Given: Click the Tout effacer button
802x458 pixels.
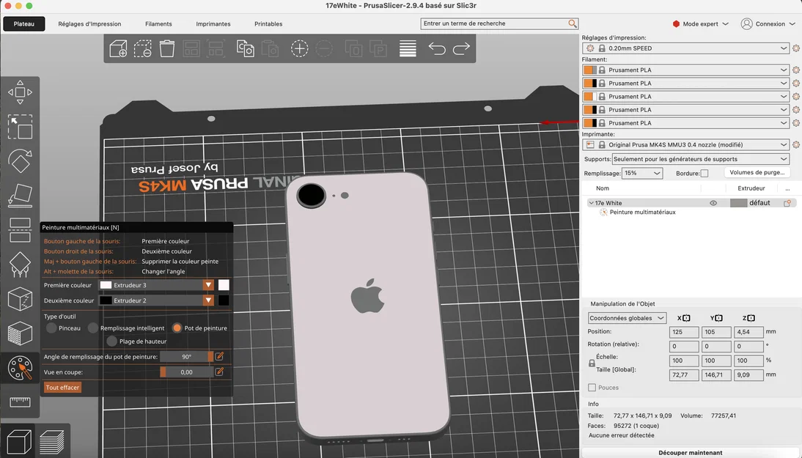Looking at the screenshot, I should (63, 388).
